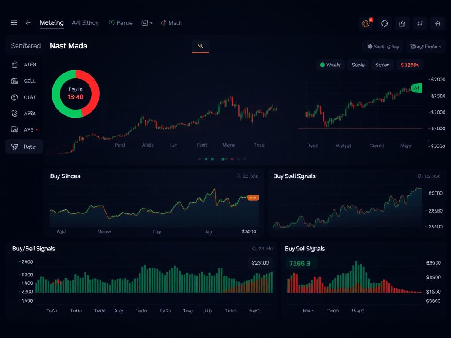The height and width of the screenshot is (338, 451).
Task: Click the Rate sidebar button
Action: click(24, 147)
